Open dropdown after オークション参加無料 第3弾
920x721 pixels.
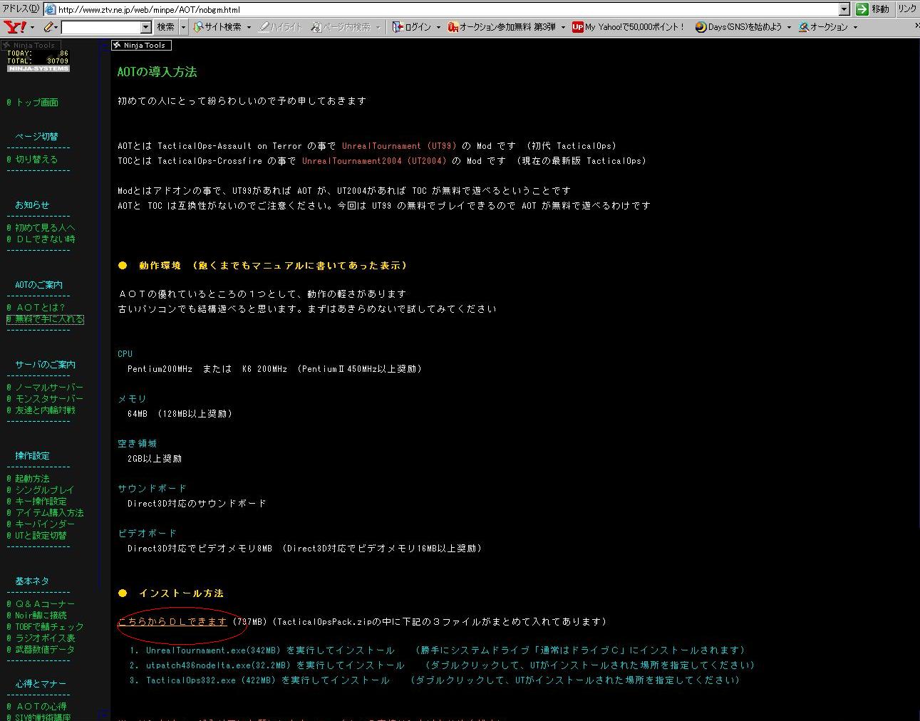point(563,28)
